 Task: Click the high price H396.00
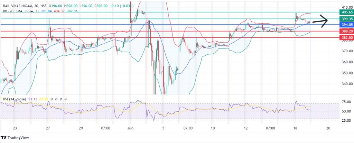click(70, 6)
